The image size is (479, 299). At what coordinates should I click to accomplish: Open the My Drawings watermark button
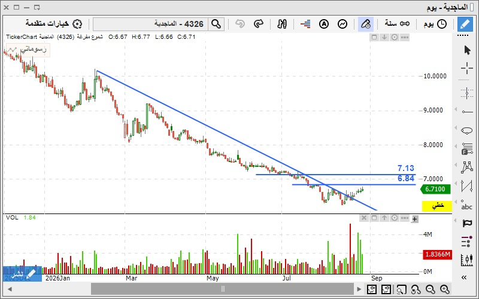click(x=28, y=50)
